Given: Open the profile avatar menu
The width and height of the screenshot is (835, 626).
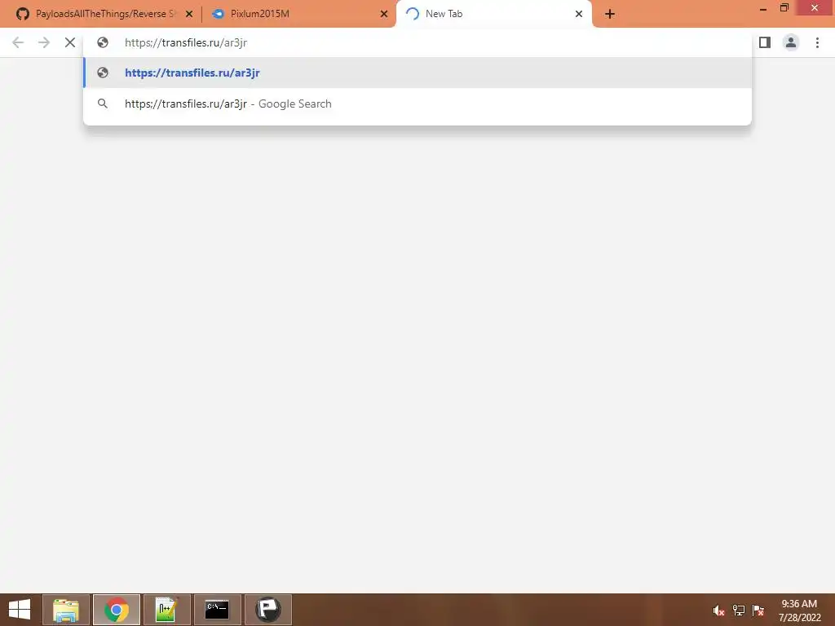Looking at the screenshot, I should point(791,42).
